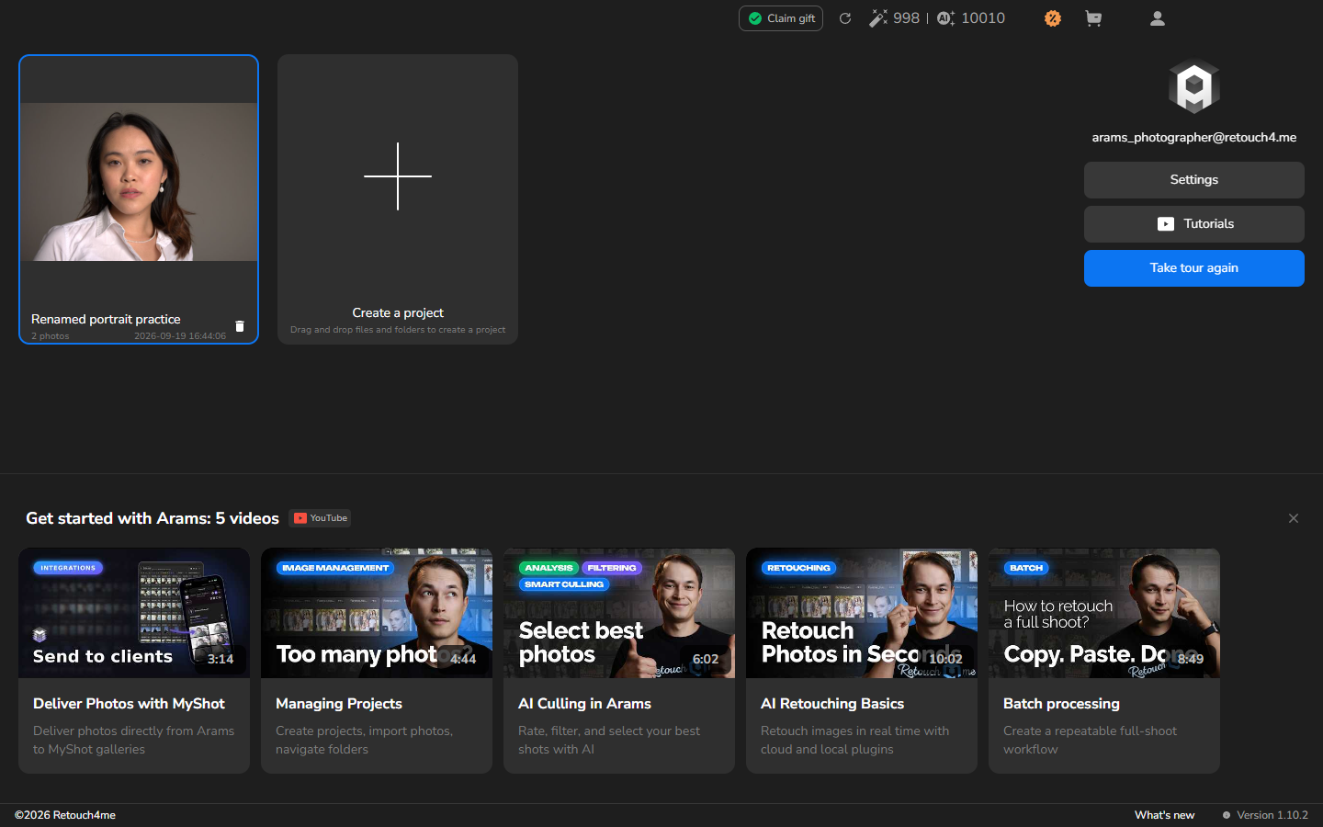Open Settings

(x=1194, y=180)
